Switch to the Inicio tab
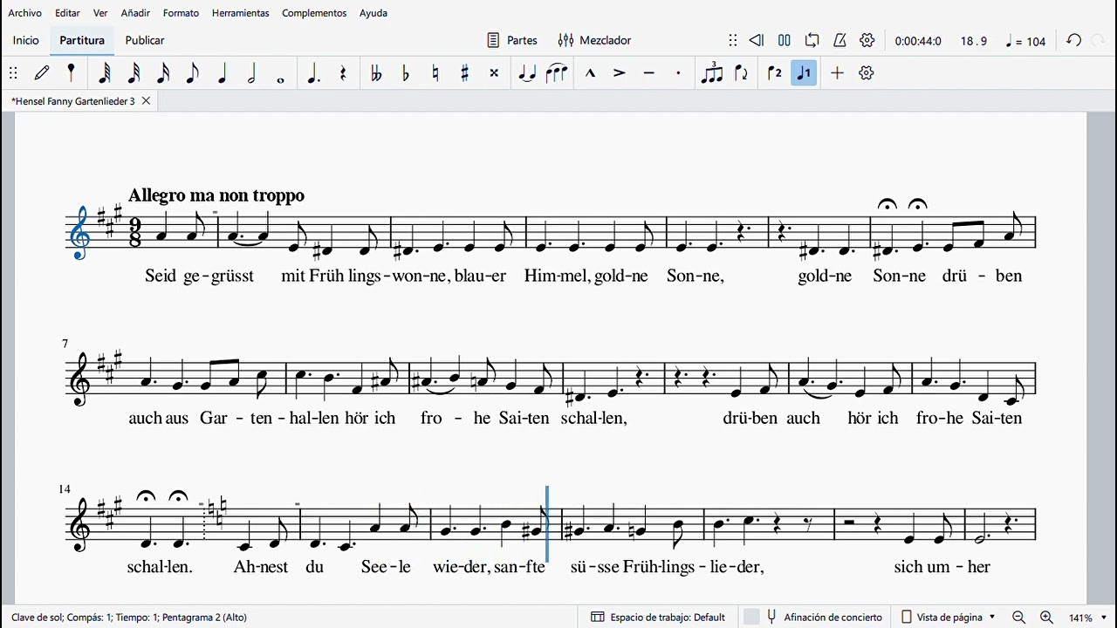Image resolution: width=1117 pixels, height=628 pixels. coord(26,40)
